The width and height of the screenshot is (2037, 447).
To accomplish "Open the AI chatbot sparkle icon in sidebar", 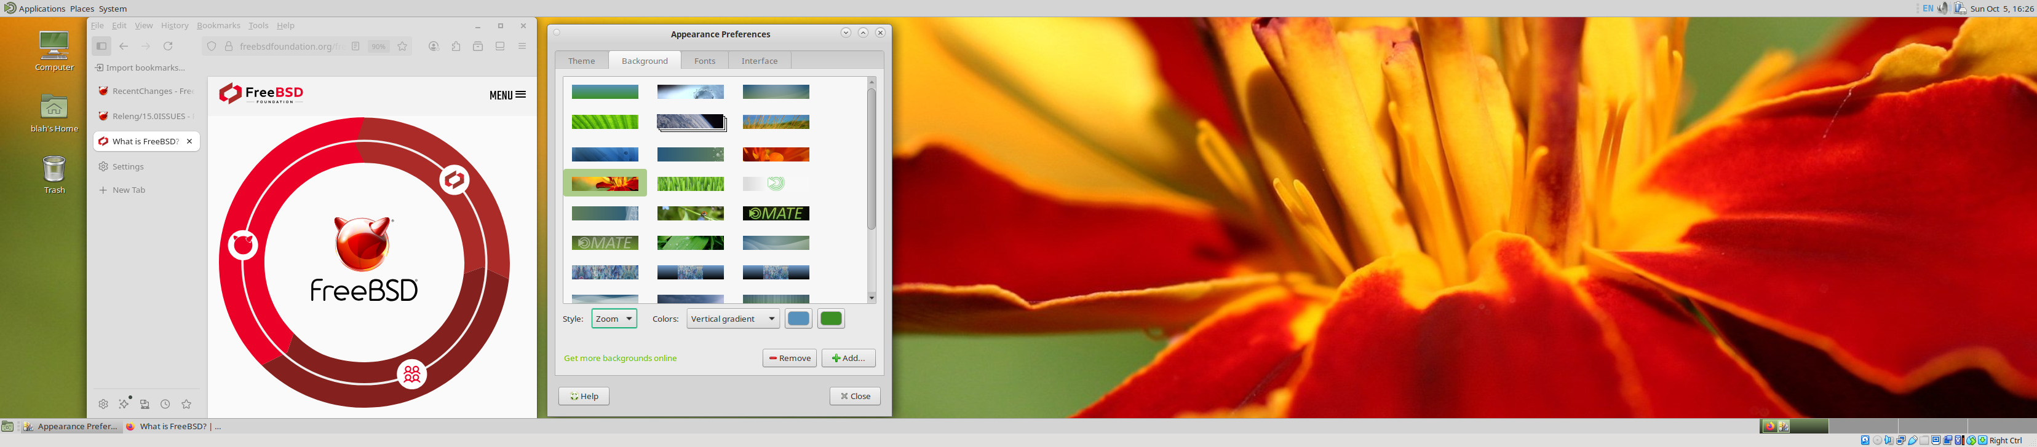I will (124, 405).
